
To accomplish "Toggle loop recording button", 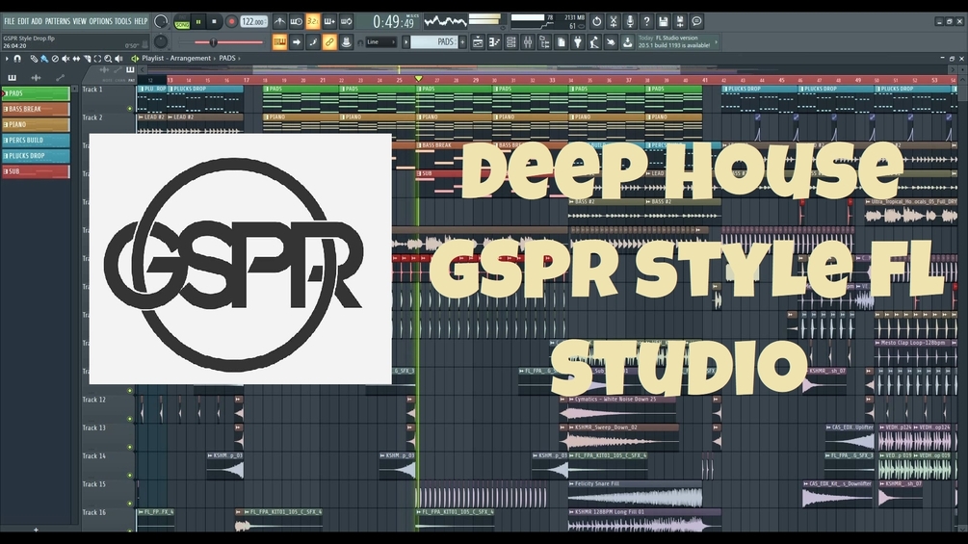I will pyautogui.click(x=347, y=21).
